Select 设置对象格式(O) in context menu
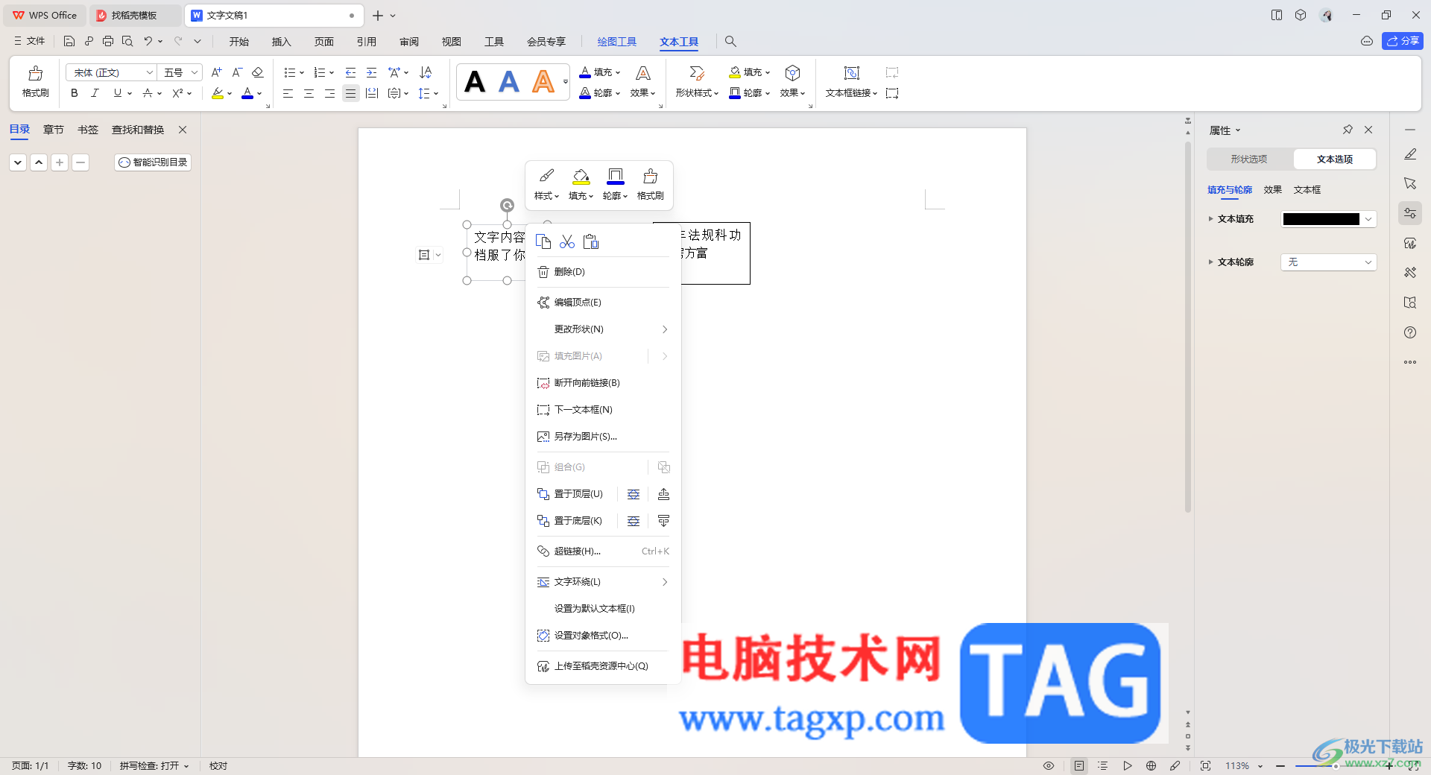The width and height of the screenshot is (1431, 775). pyautogui.click(x=591, y=636)
